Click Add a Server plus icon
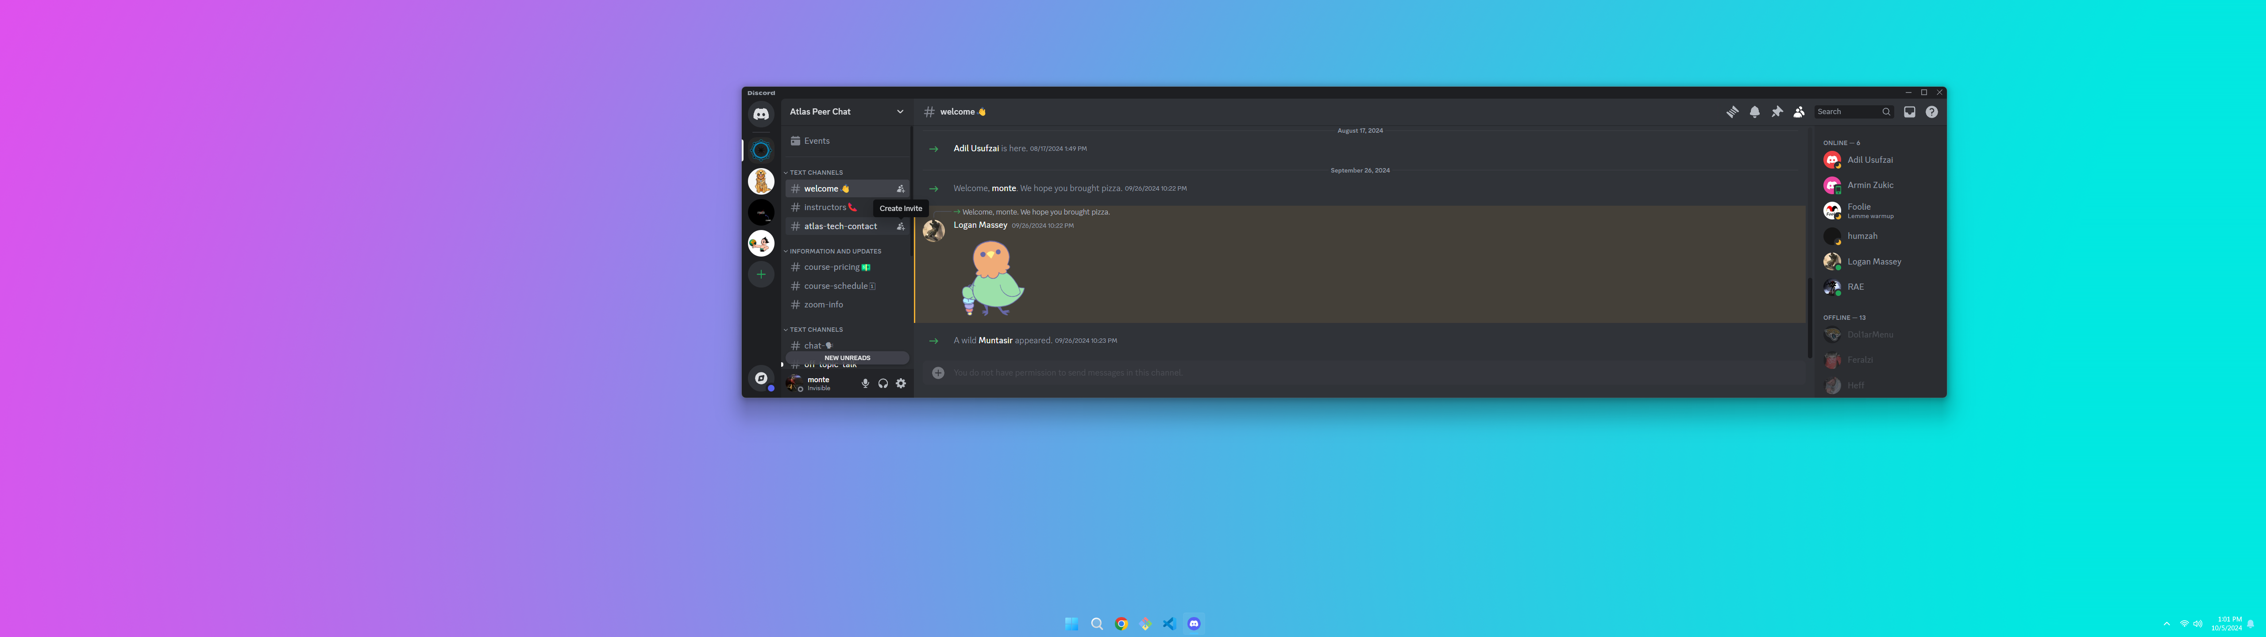This screenshot has height=637, width=2266. [x=761, y=275]
